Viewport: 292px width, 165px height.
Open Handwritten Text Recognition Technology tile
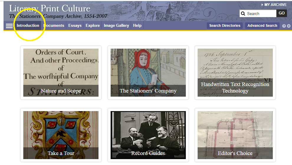point(235,72)
